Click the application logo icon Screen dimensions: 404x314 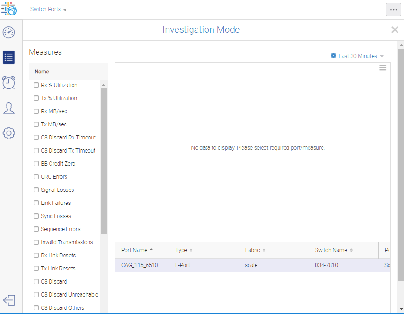(9, 9)
